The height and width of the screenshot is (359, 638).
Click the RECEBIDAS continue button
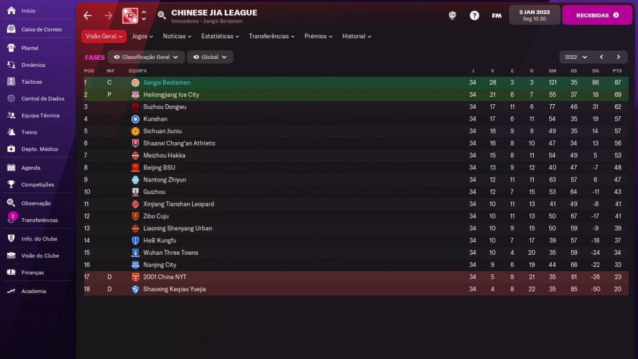pyautogui.click(x=597, y=15)
